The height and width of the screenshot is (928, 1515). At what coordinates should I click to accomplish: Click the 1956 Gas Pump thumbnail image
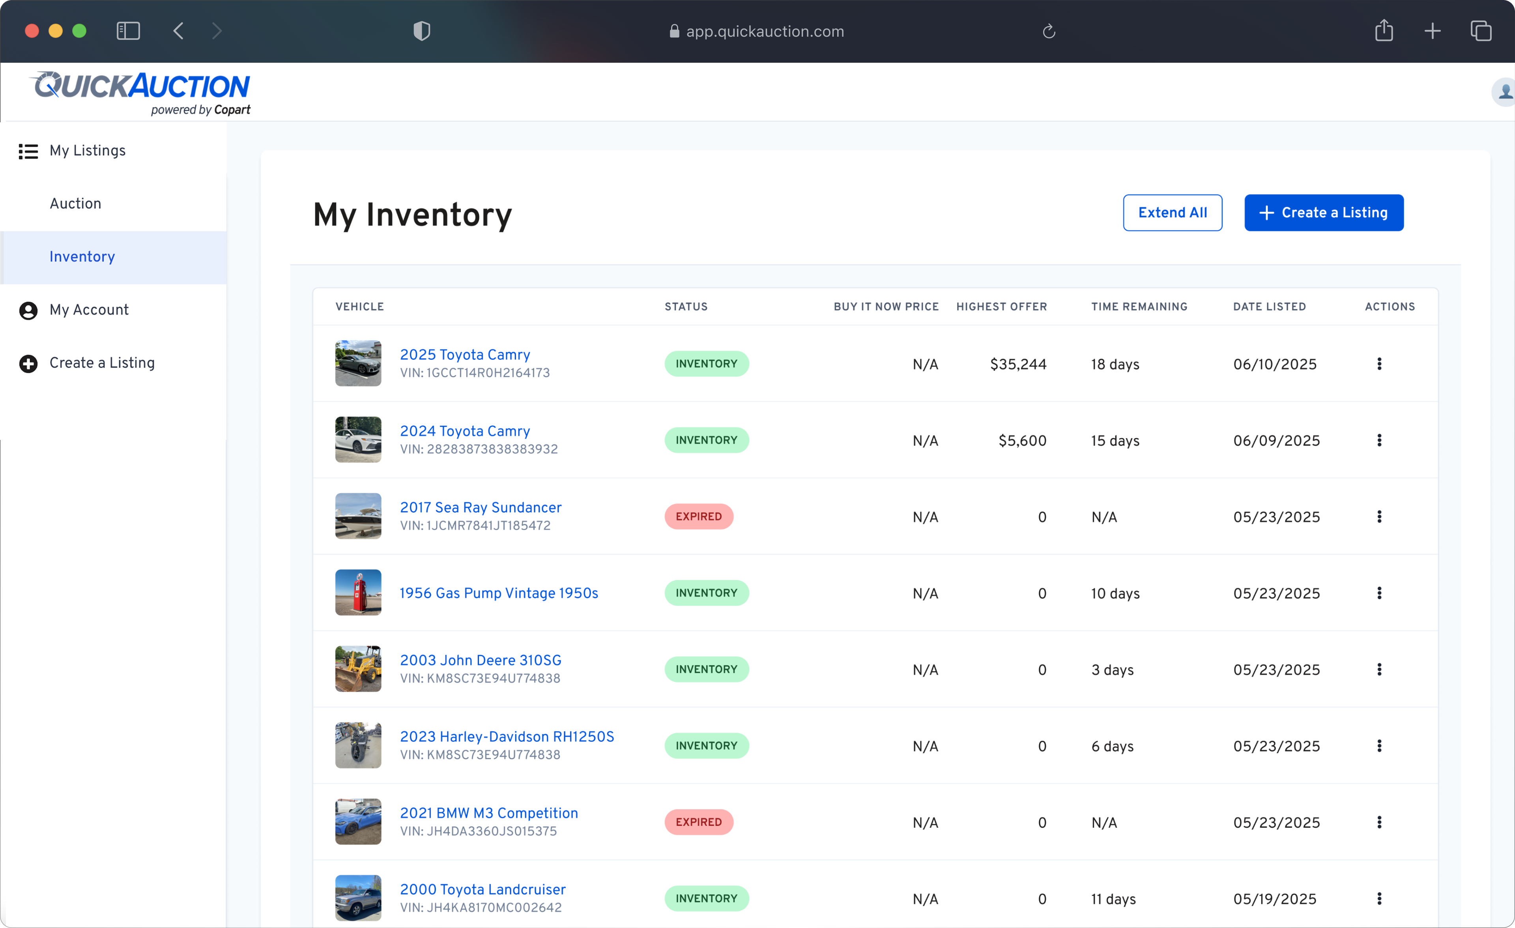pyautogui.click(x=358, y=592)
